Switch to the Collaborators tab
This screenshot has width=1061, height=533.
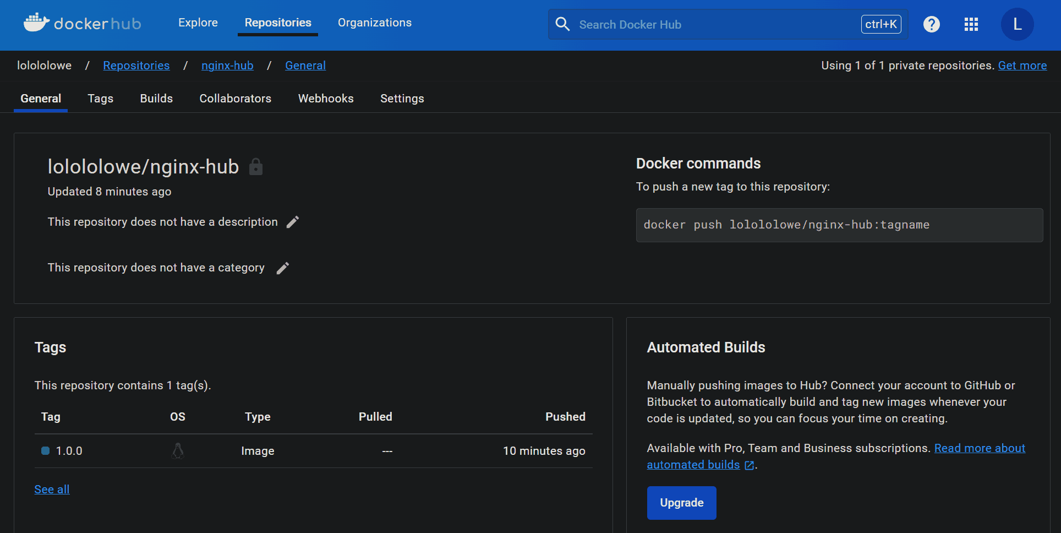pyautogui.click(x=236, y=99)
